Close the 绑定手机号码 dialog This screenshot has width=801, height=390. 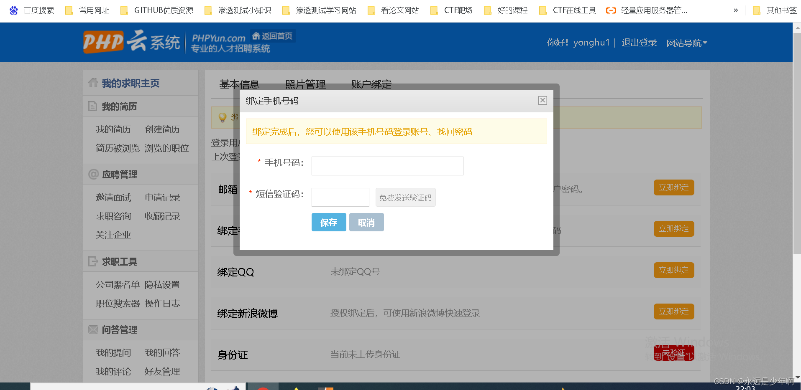[x=543, y=100]
